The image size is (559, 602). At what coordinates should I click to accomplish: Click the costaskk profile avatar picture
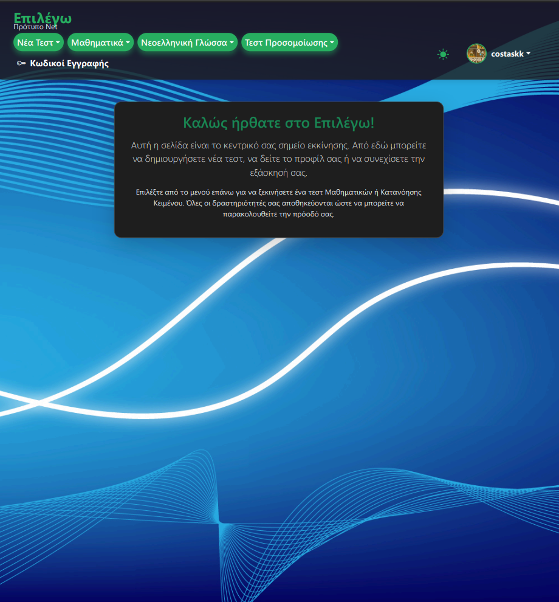pos(476,54)
